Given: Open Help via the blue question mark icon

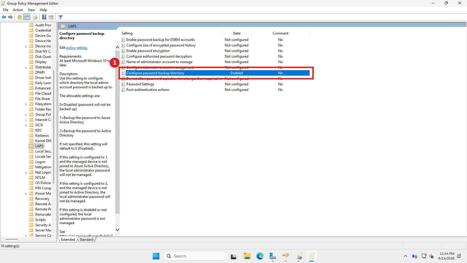Looking at the screenshot, I should 44,17.
